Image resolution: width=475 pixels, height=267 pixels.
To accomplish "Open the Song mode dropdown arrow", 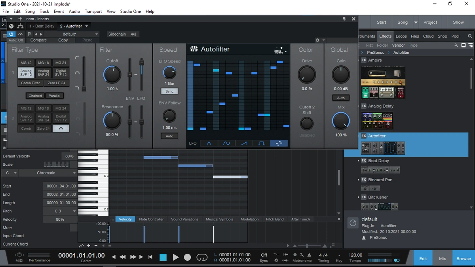I will click(416, 23).
